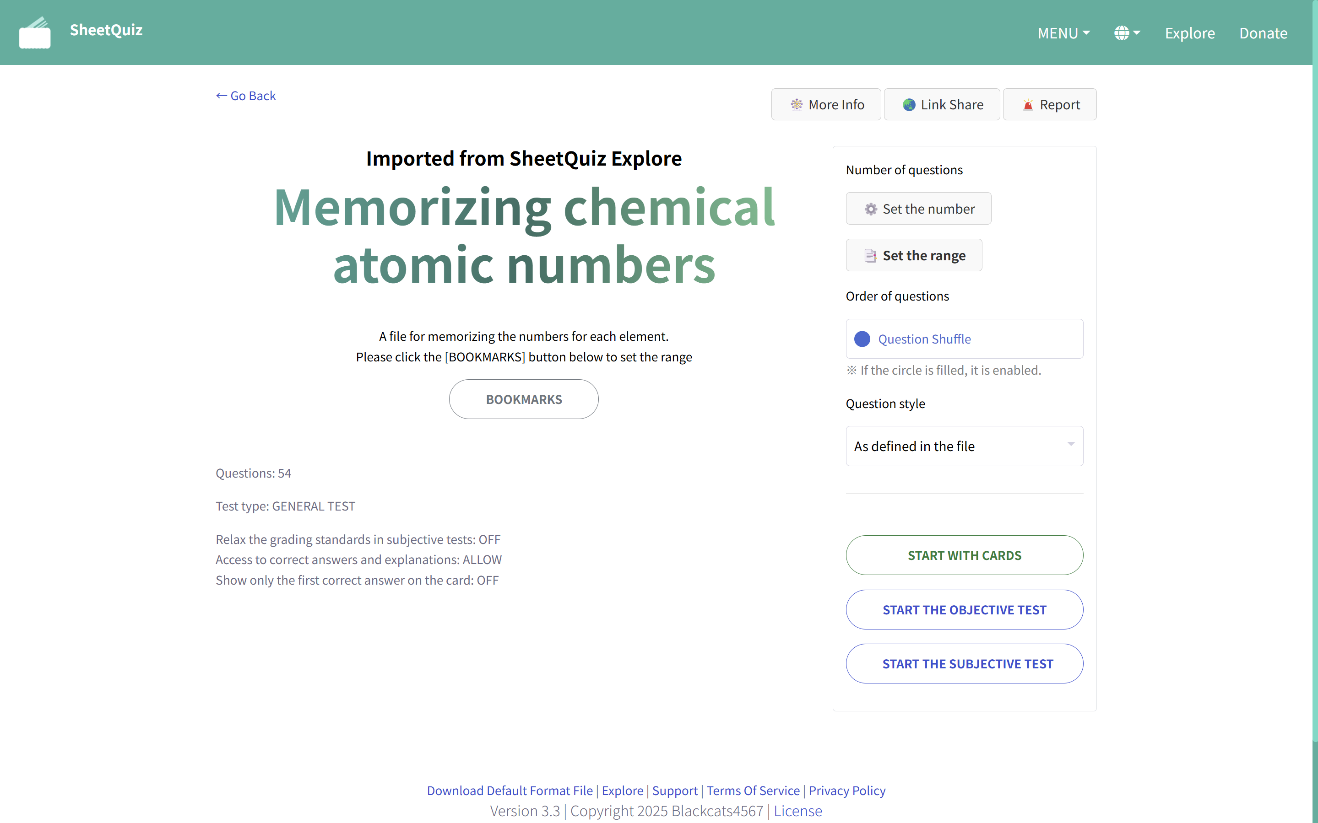Click the Go Back arrow
The height and width of the screenshot is (823, 1318).
pyautogui.click(x=221, y=96)
